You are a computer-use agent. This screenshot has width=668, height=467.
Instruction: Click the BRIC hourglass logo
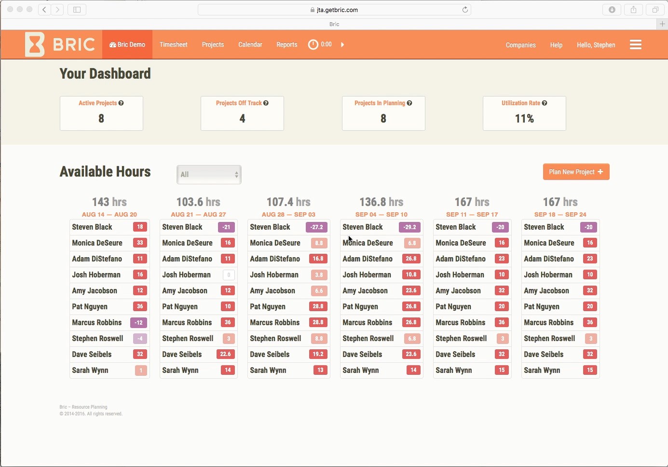[35, 44]
